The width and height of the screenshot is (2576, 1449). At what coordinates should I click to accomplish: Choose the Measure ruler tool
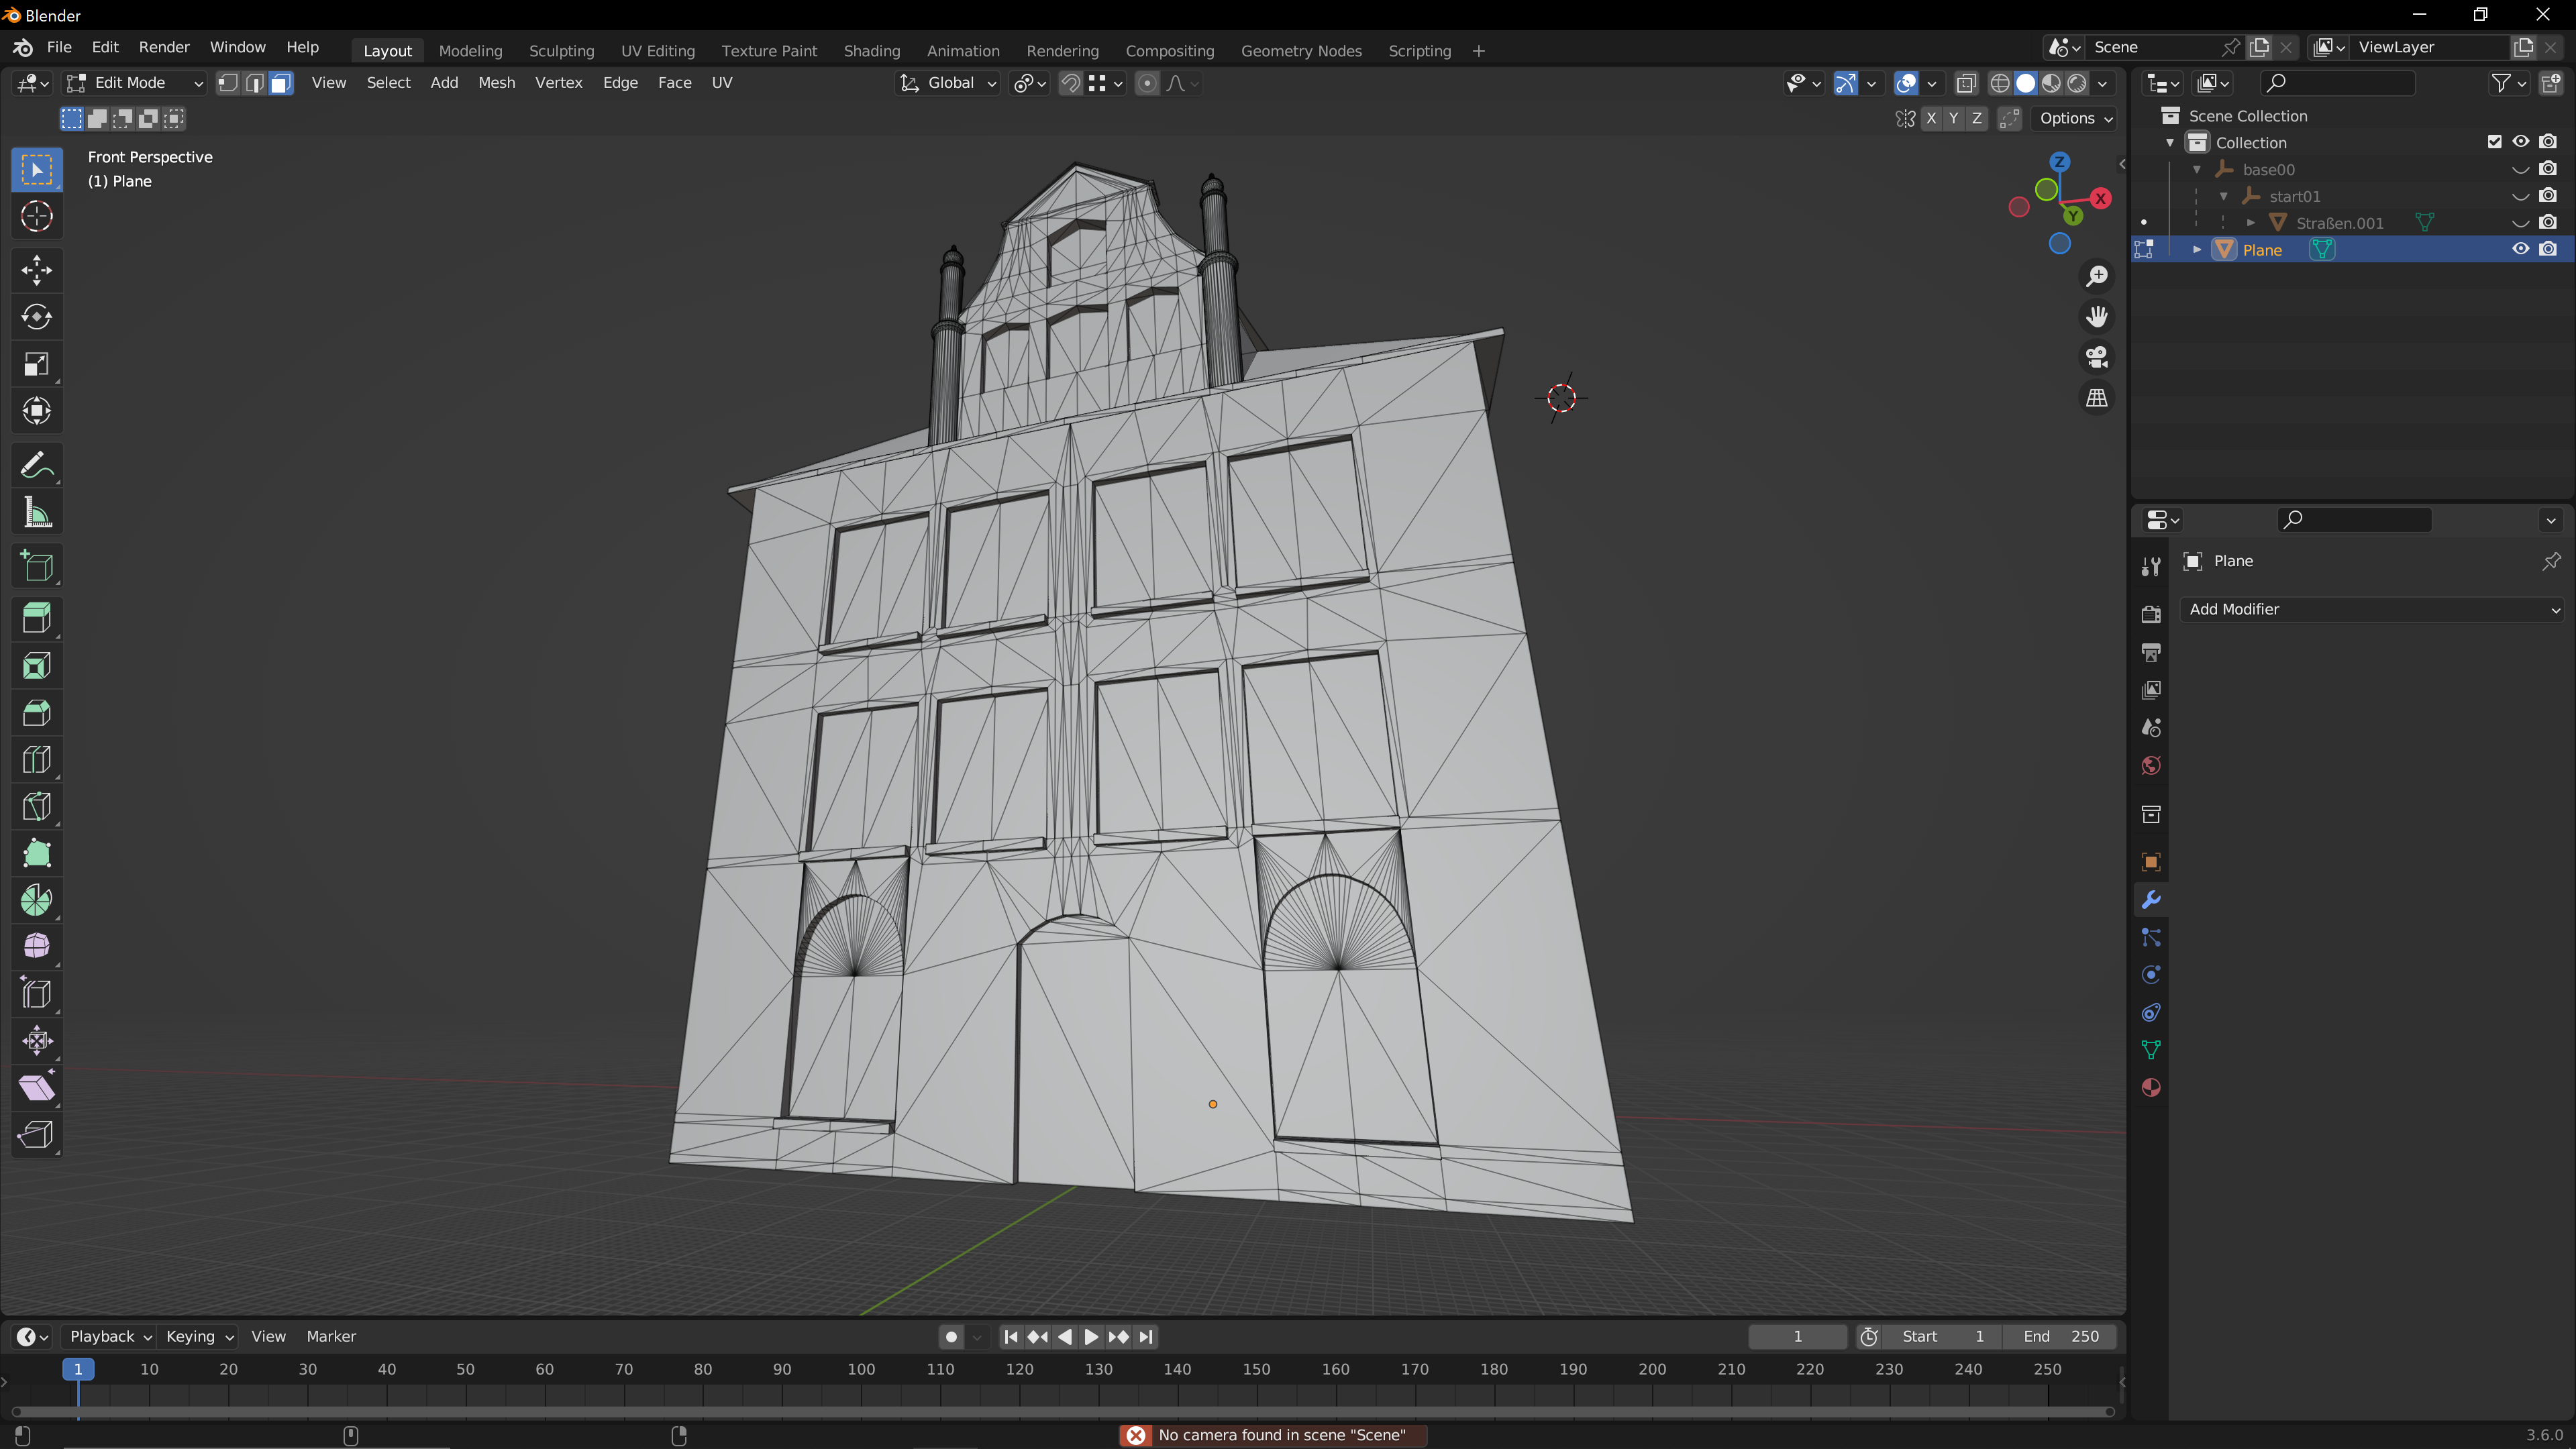[37, 513]
